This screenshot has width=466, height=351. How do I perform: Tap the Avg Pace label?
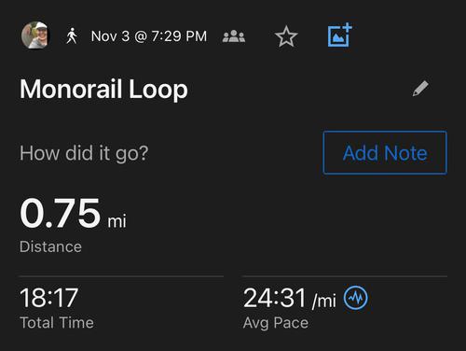point(276,323)
